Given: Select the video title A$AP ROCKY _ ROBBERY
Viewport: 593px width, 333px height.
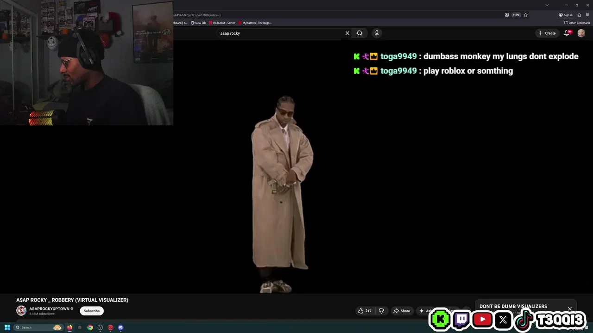Looking at the screenshot, I should pyautogui.click(x=72, y=300).
